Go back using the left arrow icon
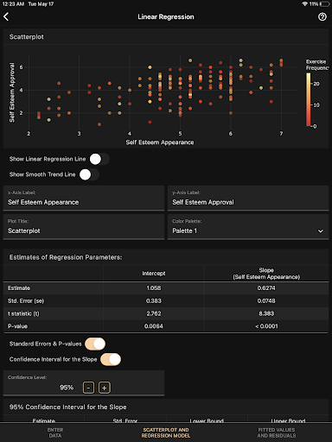Viewport: 332px width, 442px height. 6,16
